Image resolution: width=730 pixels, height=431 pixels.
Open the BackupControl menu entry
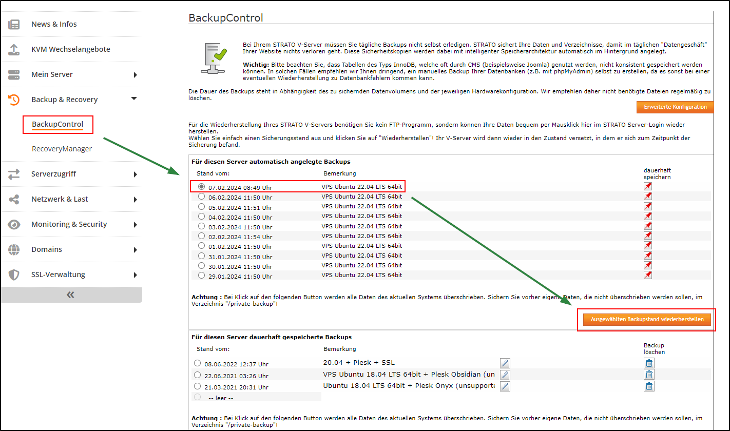coord(57,125)
